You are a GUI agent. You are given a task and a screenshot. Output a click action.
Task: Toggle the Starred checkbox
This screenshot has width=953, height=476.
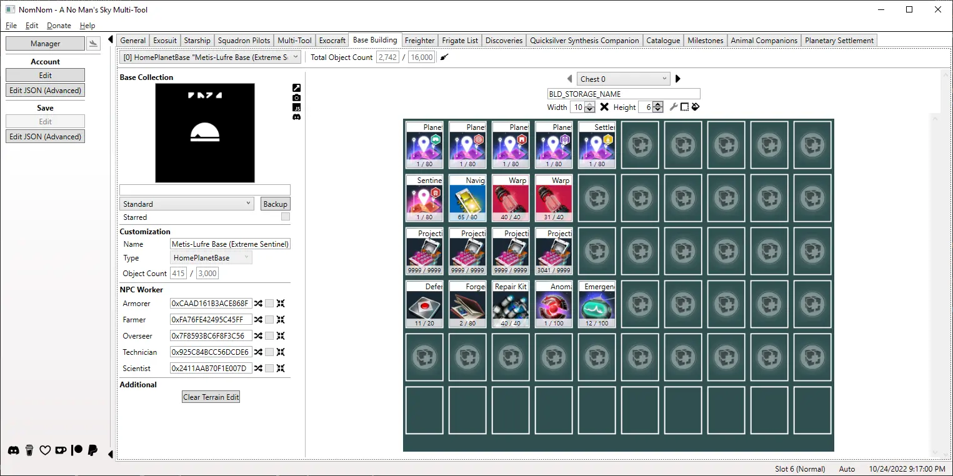pyautogui.click(x=286, y=217)
